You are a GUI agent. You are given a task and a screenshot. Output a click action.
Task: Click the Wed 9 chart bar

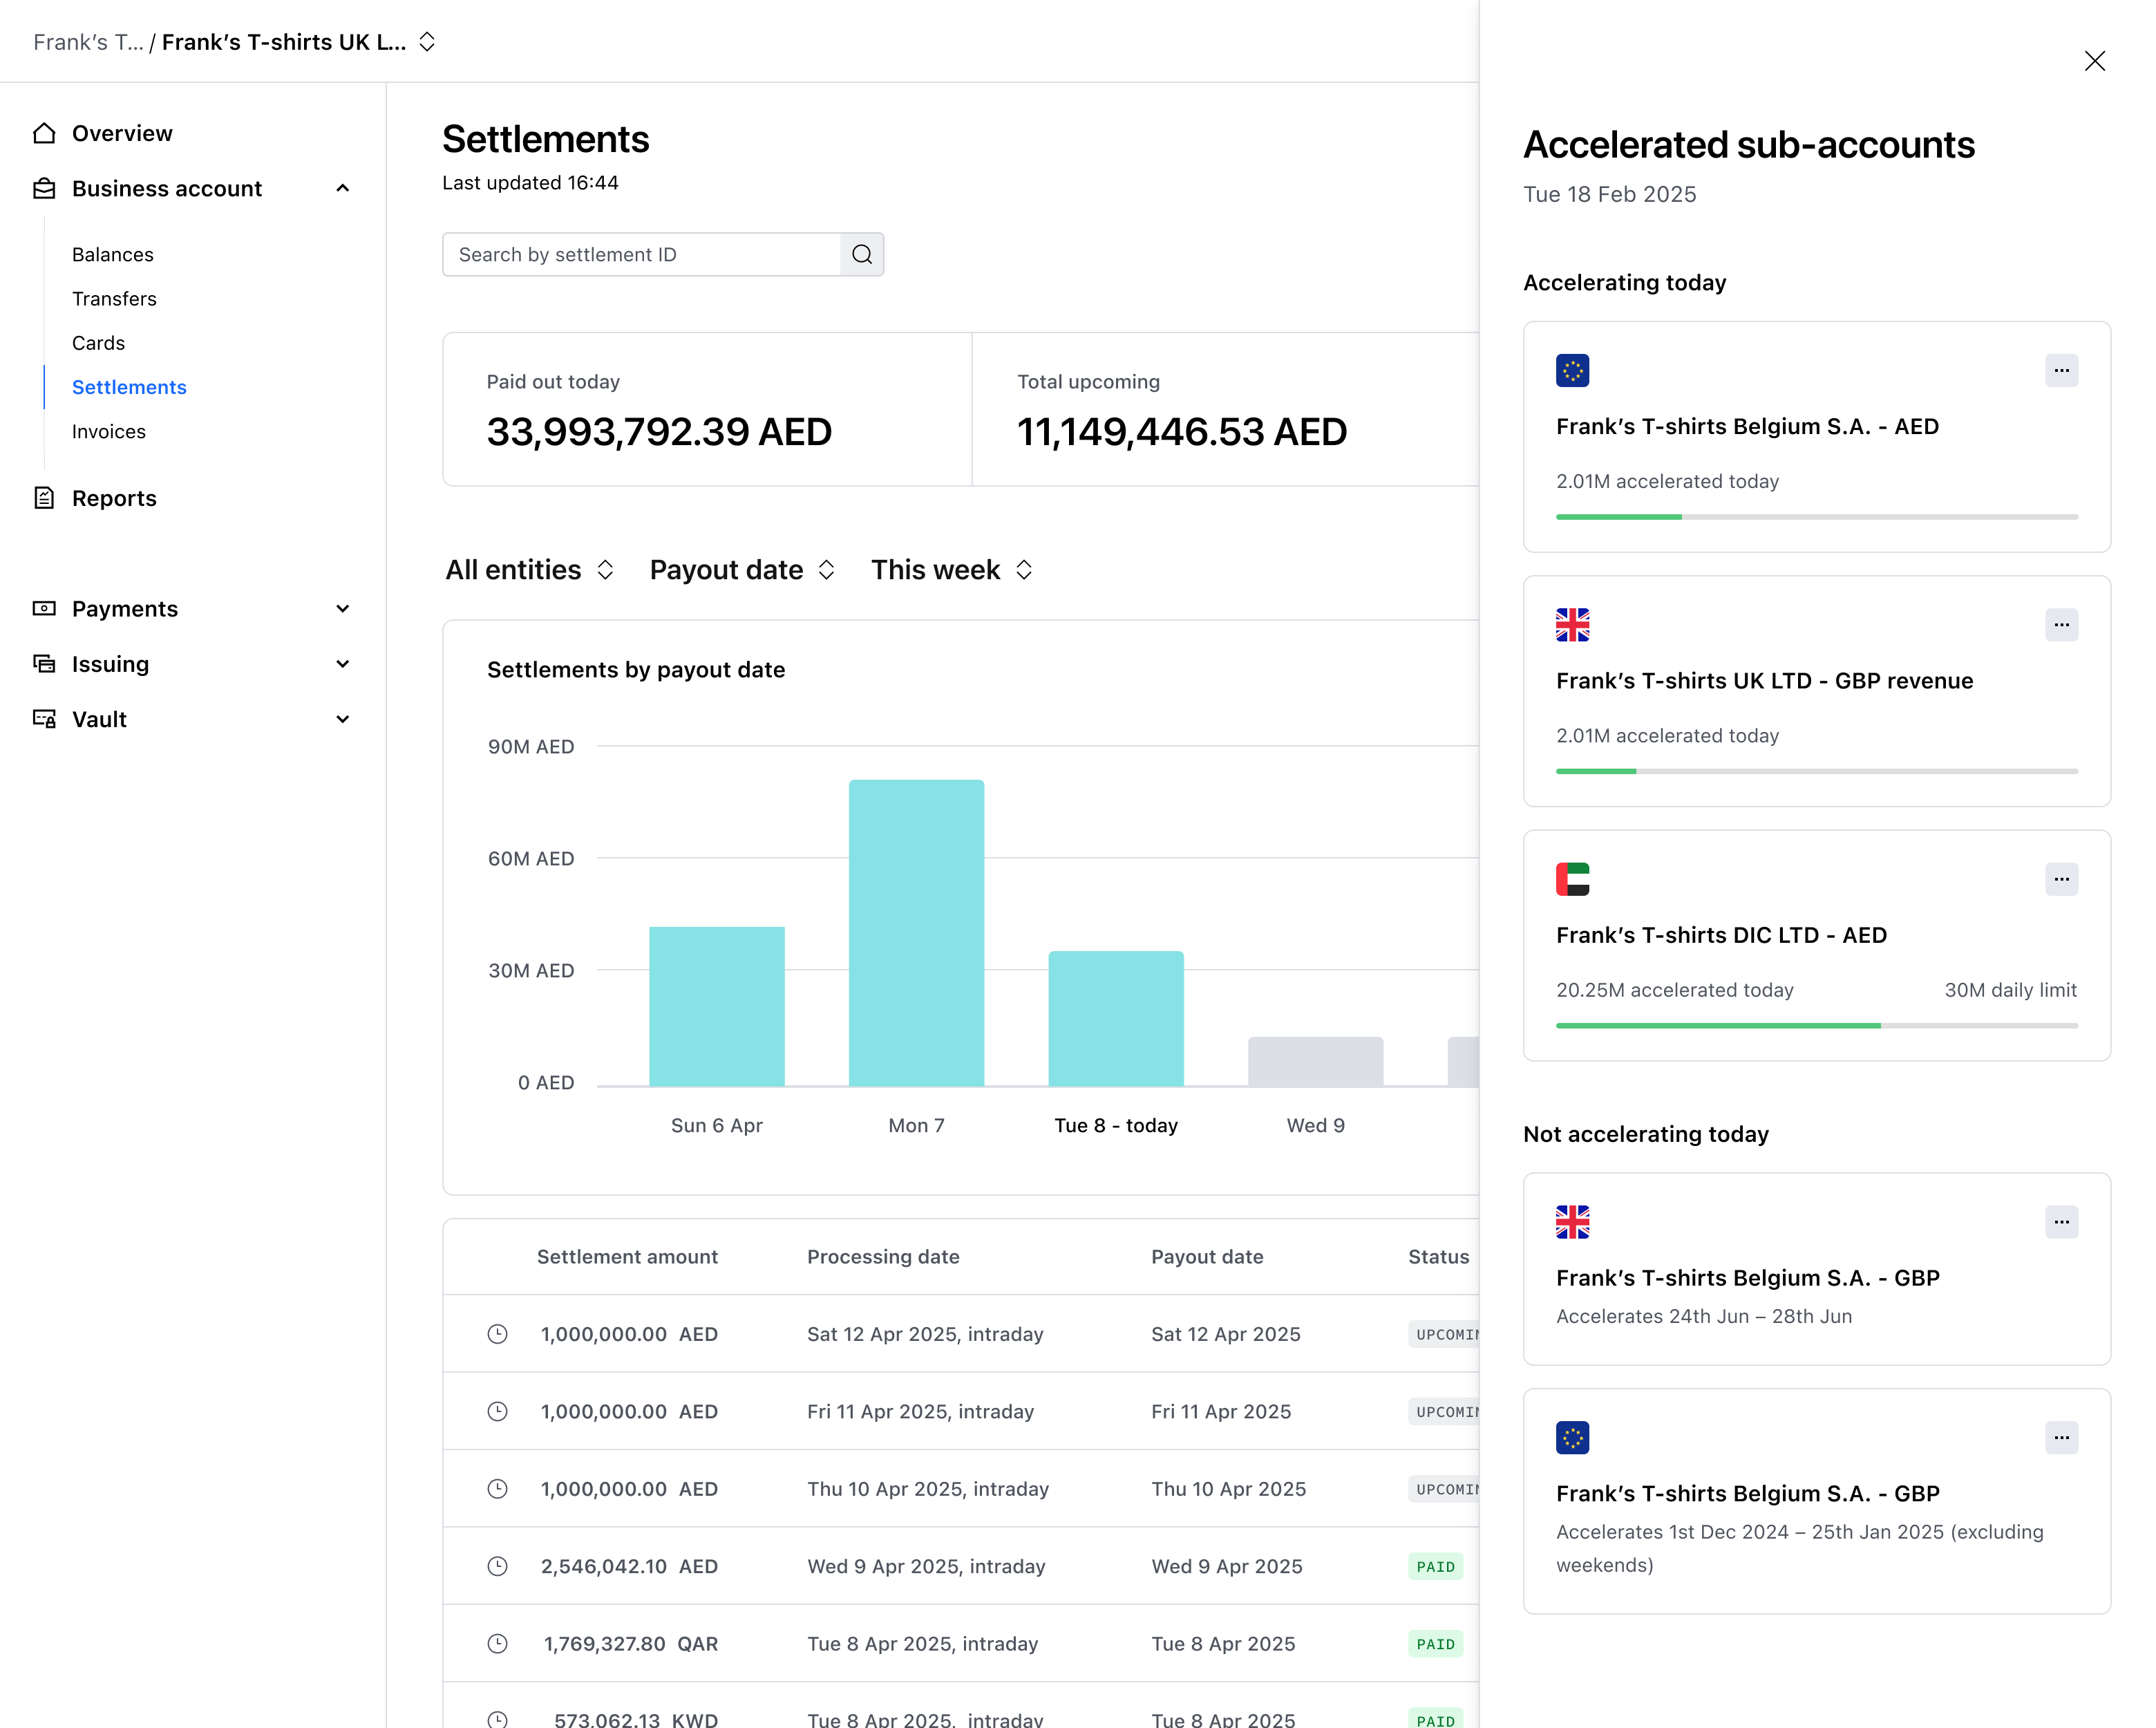click(x=1315, y=1061)
